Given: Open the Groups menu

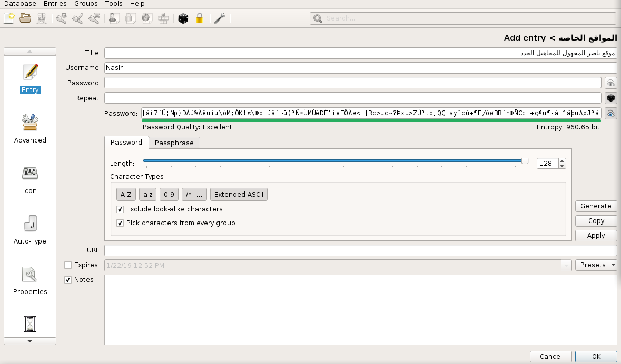Looking at the screenshot, I should pos(86,4).
